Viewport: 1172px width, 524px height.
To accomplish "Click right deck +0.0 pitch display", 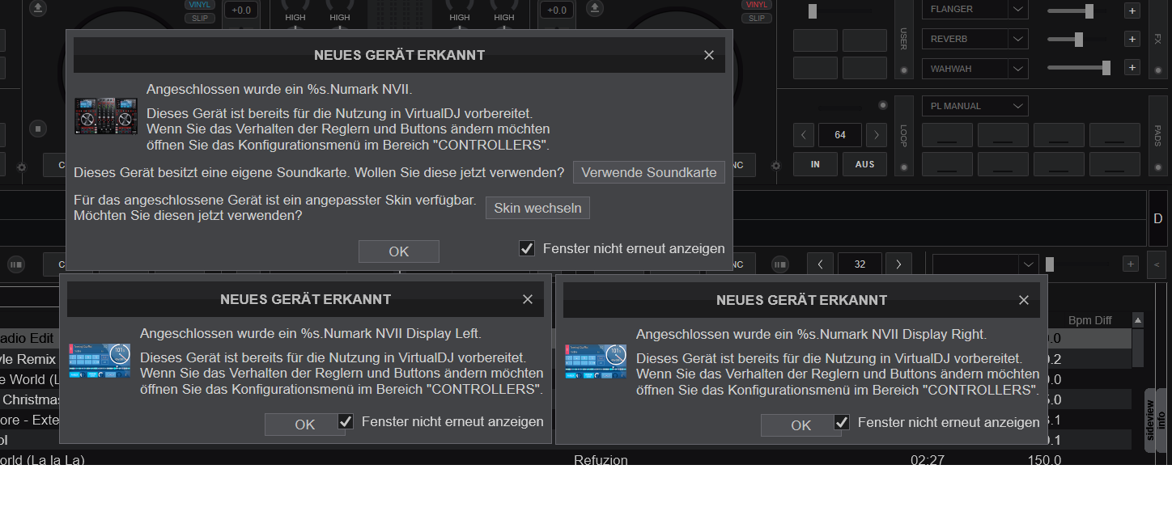I will 557,10.
